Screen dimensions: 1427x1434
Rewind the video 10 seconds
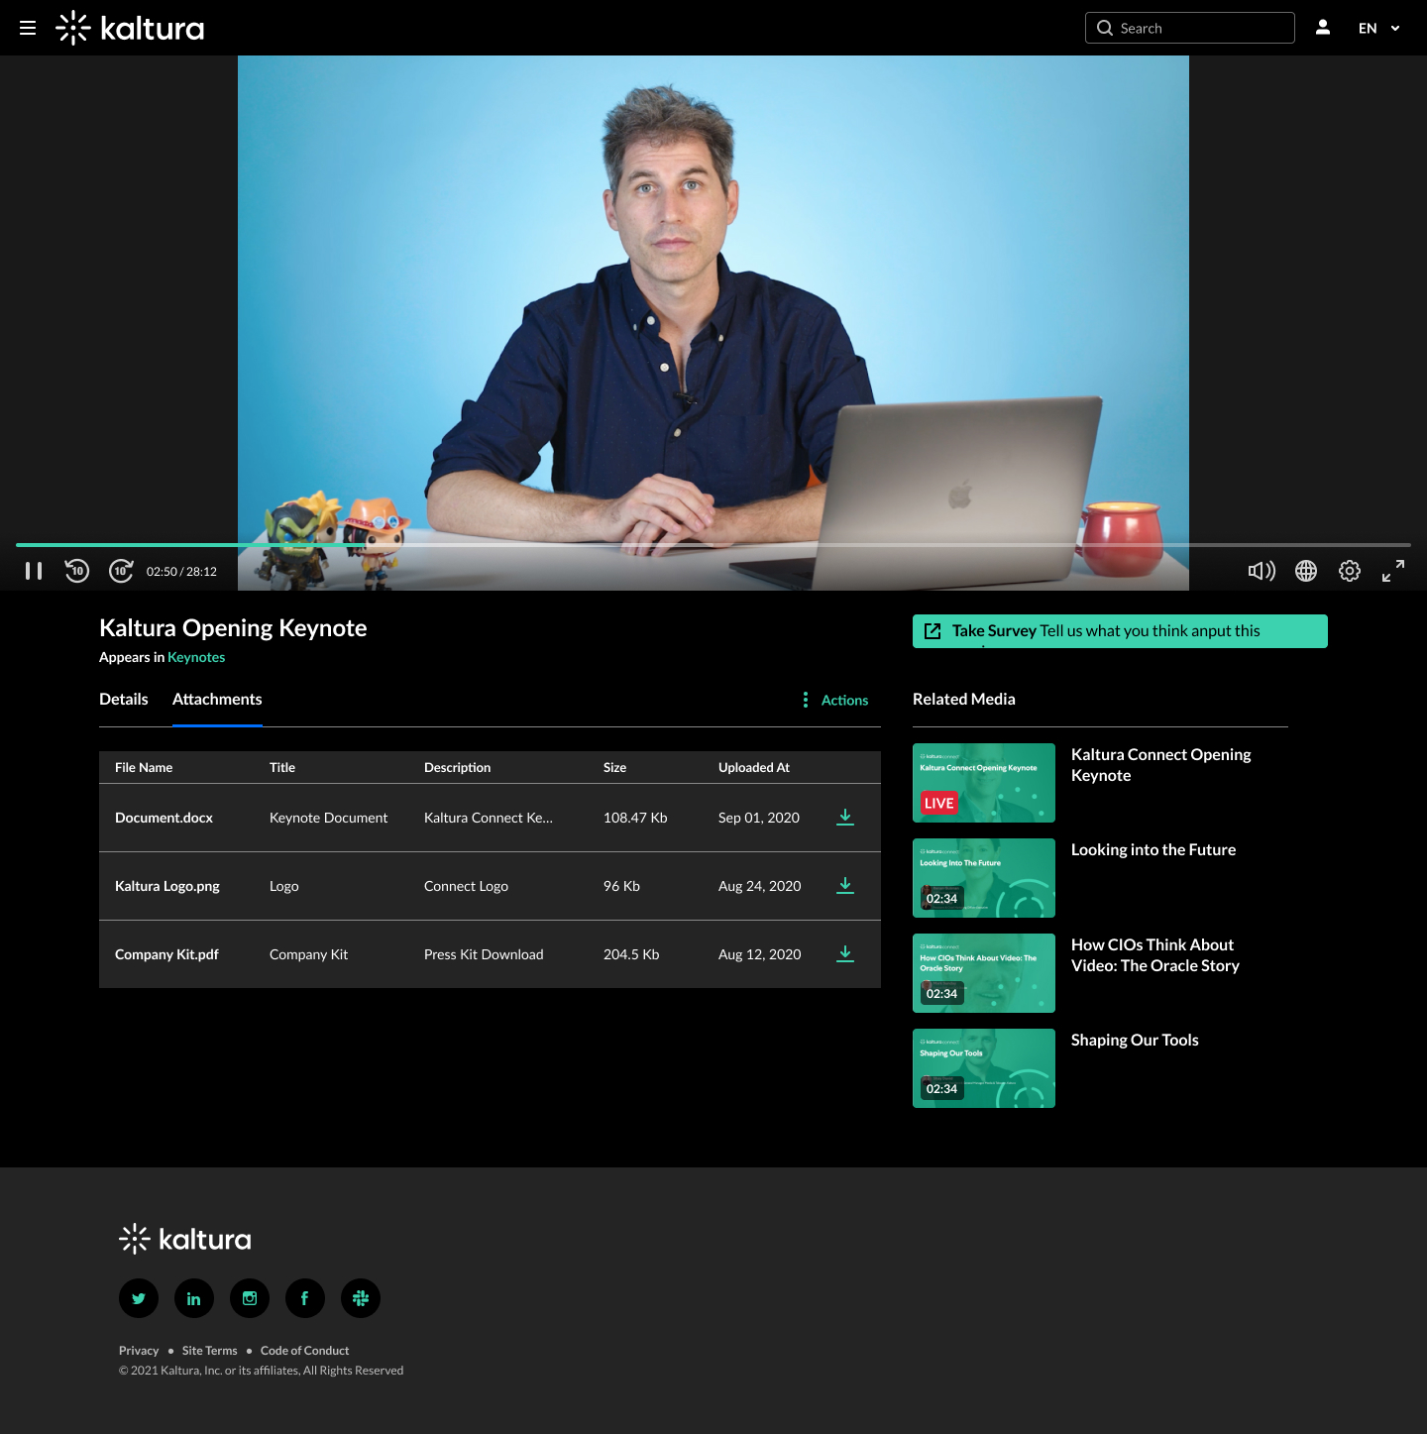pos(77,571)
